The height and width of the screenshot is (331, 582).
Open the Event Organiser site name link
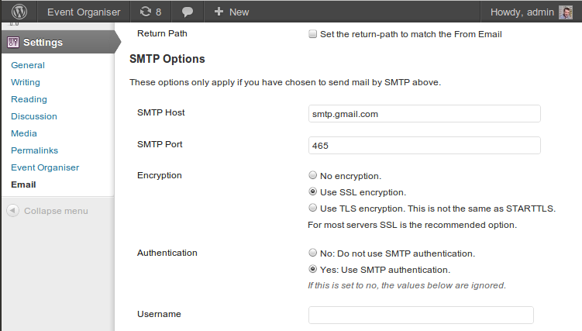[x=84, y=12]
